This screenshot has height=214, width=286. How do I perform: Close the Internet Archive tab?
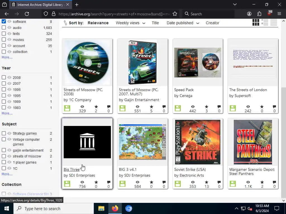(68, 5)
